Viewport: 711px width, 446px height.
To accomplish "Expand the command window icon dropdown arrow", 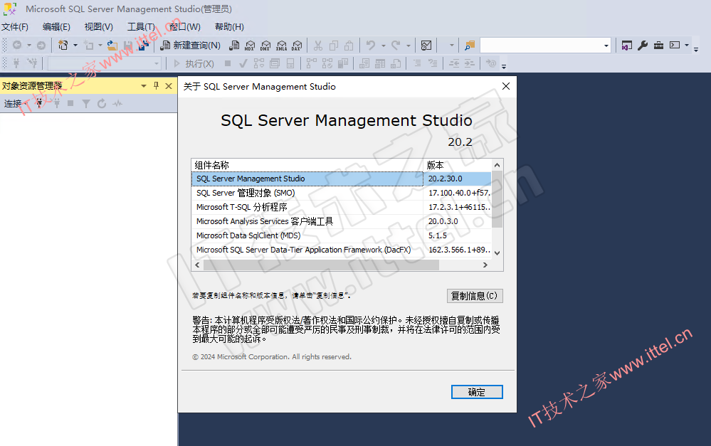I will click(687, 46).
